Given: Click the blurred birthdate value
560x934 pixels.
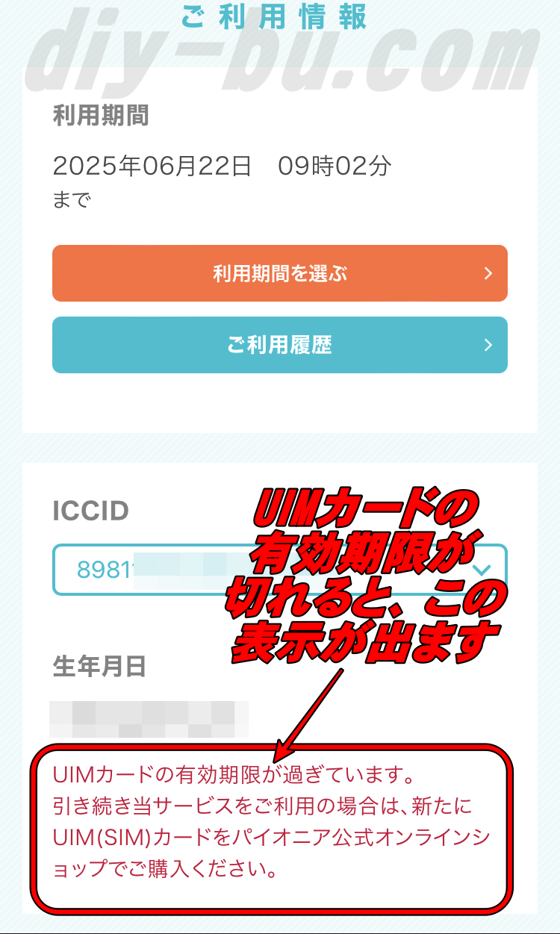Looking at the screenshot, I should [x=149, y=719].
